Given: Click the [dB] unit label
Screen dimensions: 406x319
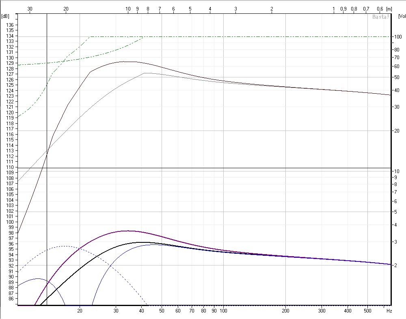Looking at the screenshot, I should (x=5, y=16).
